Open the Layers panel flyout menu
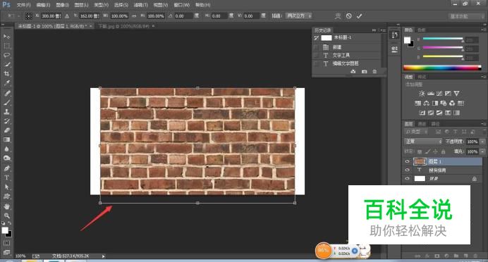The width and height of the screenshot is (488, 262). [x=484, y=124]
